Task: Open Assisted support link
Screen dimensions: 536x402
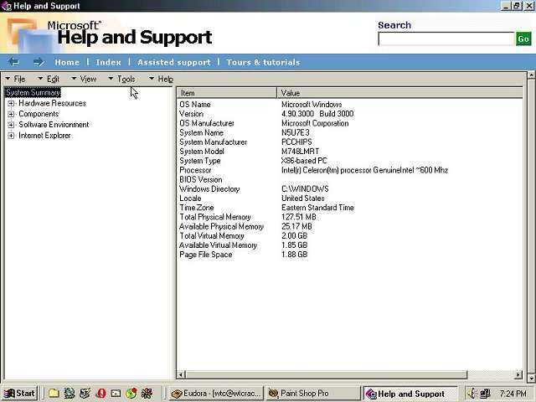Action: 173,62
